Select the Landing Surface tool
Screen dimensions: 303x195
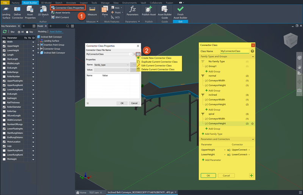[x=6, y=13]
